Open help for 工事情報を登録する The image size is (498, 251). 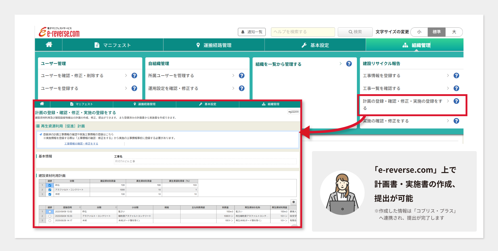(x=457, y=76)
